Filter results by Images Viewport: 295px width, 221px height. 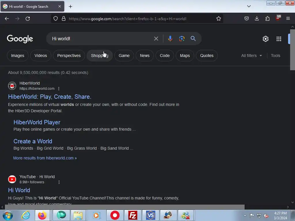pos(18,56)
